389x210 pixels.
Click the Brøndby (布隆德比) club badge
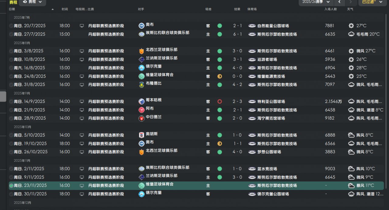[x=141, y=84]
